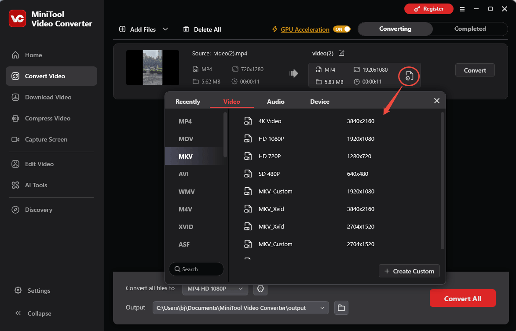The width and height of the screenshot is (516, 331).
Task: Select MKV format in list
Action: click(194, 156)
